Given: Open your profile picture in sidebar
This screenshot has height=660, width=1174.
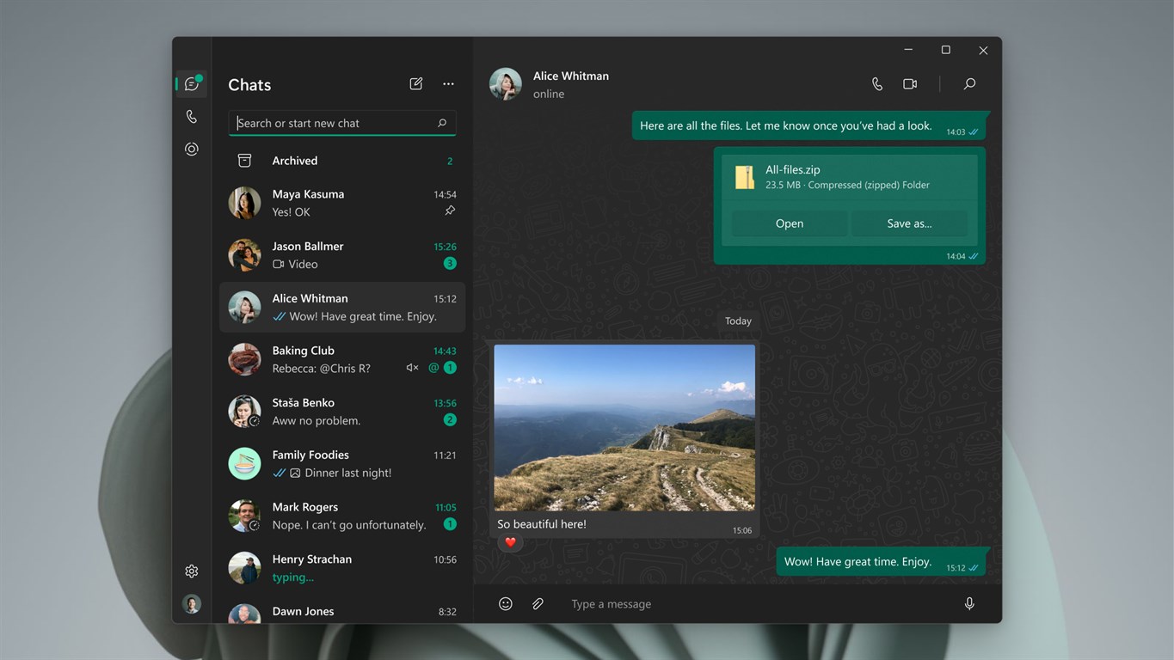Looking at the screenshot, I should [x=192, y=604].
